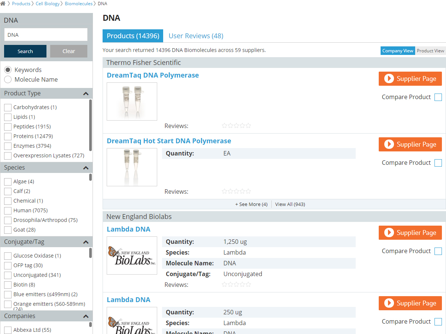The image size is (446, 334).
Task: Click the New England BioLabs logo for Lambda DNA 1,250 ug
Action: pyautogui.click(x=132, y=255)
